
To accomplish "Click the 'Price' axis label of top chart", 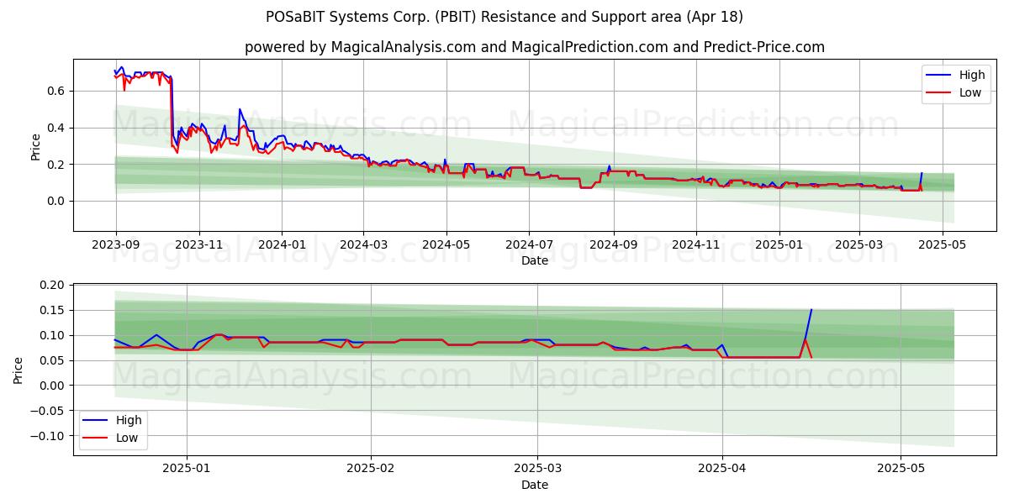I will coord(35,145).
